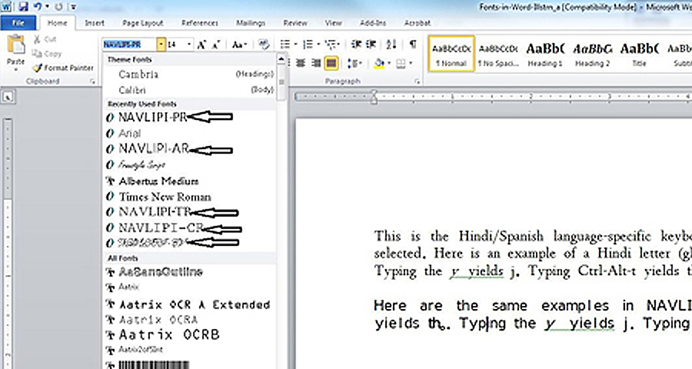Image resolution: width=692 pixels, height=369 pixels.
Task: Apply the Heading 2 style
Action: pyautogui.click(x=592, y=54)
